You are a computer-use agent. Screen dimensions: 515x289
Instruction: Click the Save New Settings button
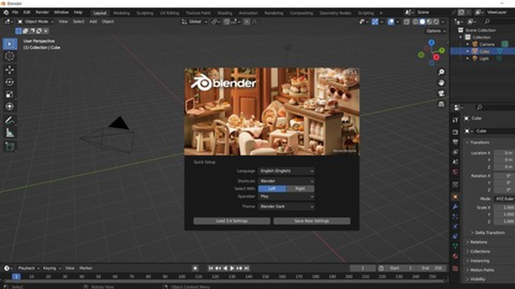[312, 221]
